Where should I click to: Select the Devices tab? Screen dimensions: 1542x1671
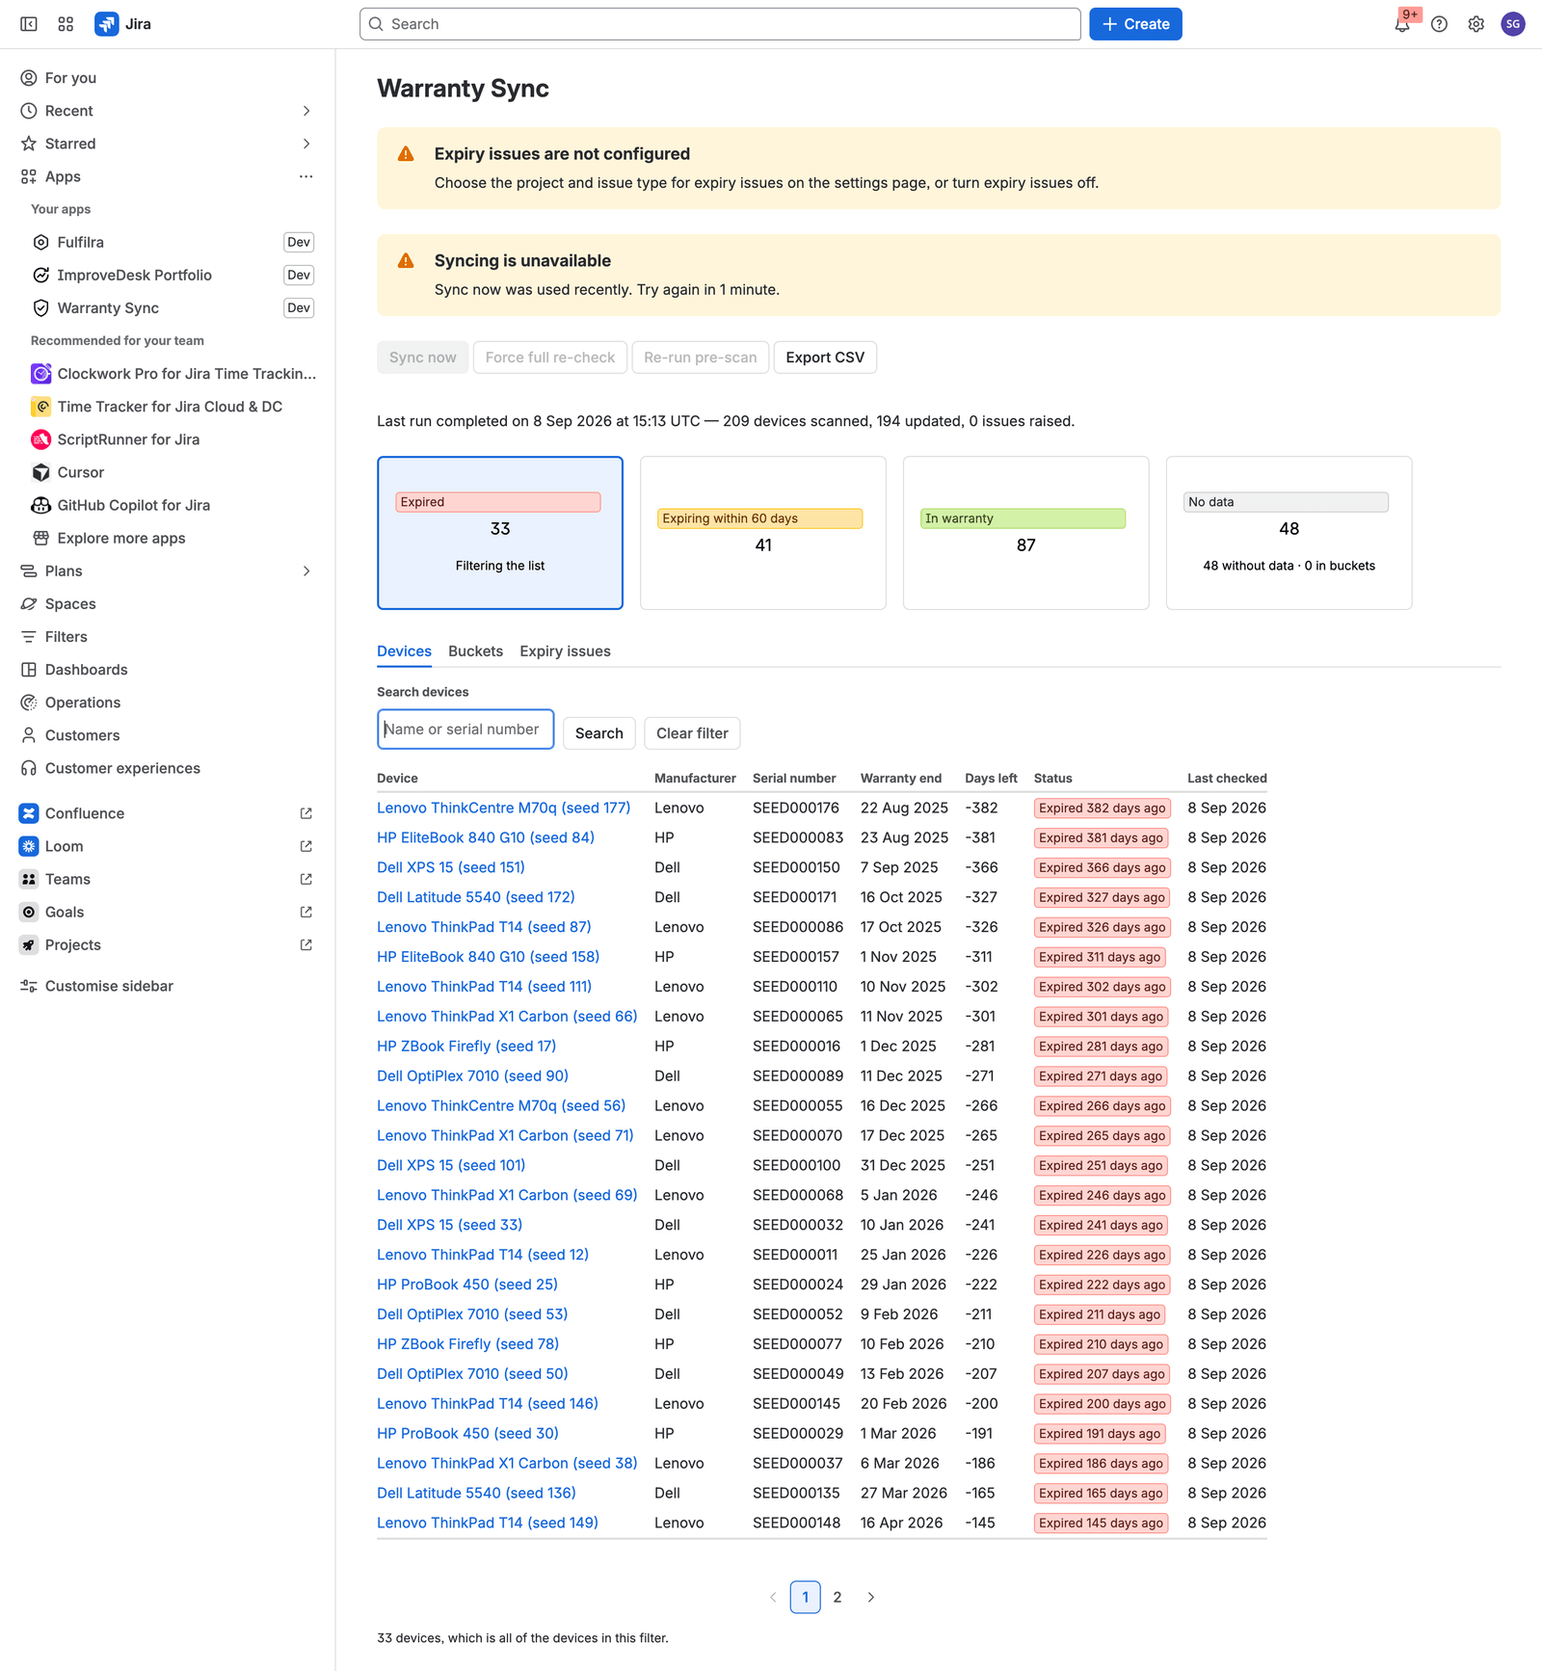pos(404,650)
